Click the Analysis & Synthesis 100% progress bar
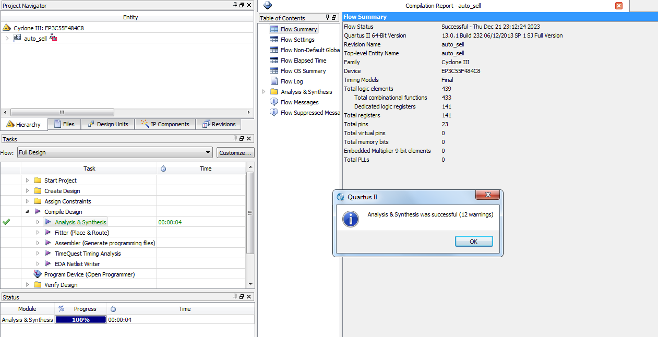This screenshot has width=658, height=337. click(81, 320)
